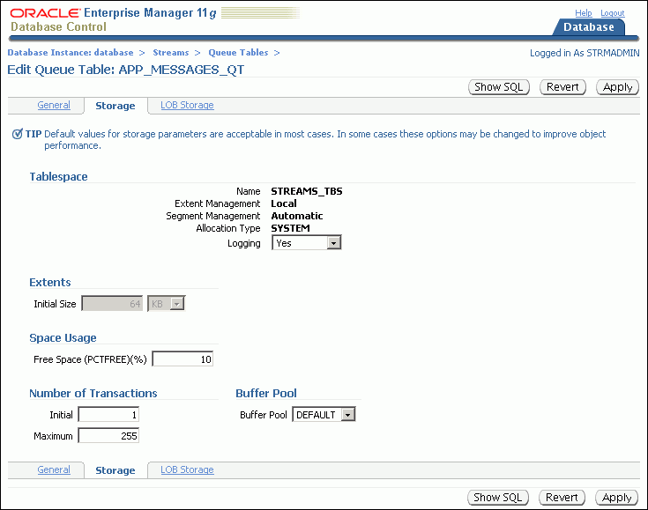Click the top Apply button
This screenshot has width=648, height=510.
point(617,87)
